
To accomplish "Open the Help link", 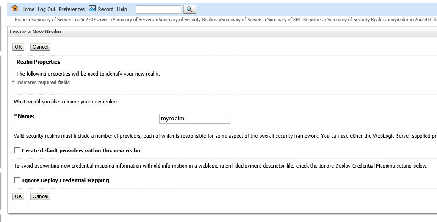I will click(122, 9).
